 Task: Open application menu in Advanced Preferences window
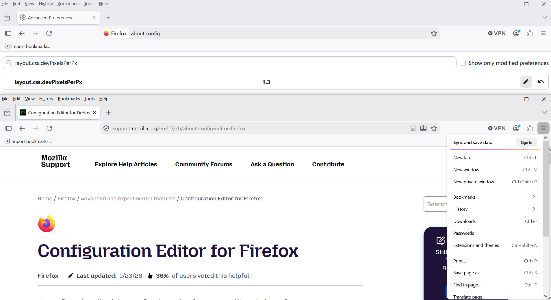[x=543, y=33]
